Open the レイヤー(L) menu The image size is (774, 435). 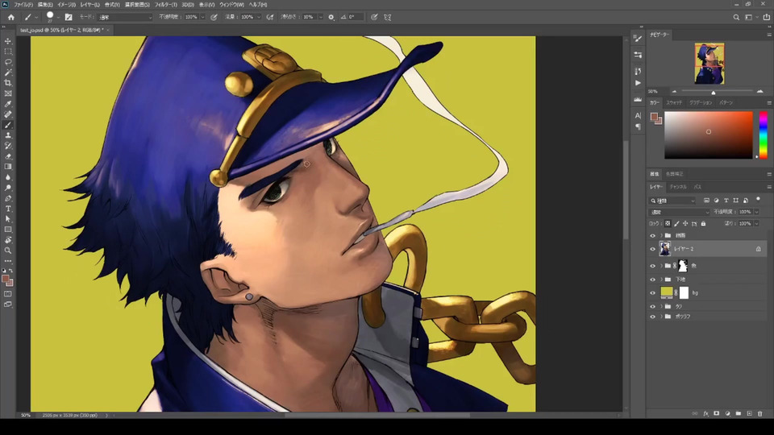pos(89,5)
